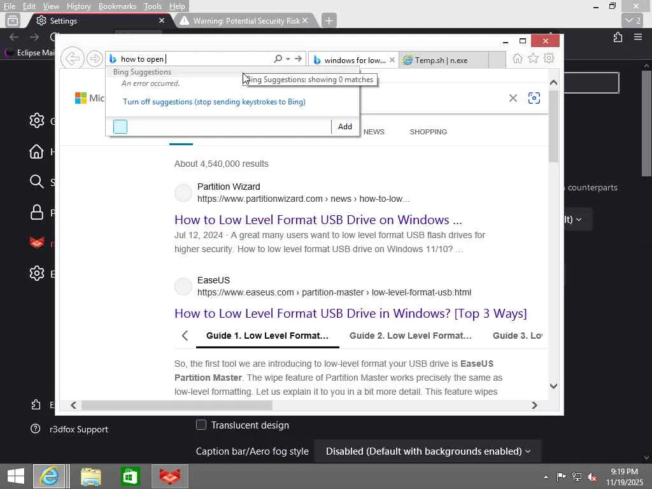Viewport: 652px width, 489px height.
Task: Click the Add search provider button
Action: [344, 127]
